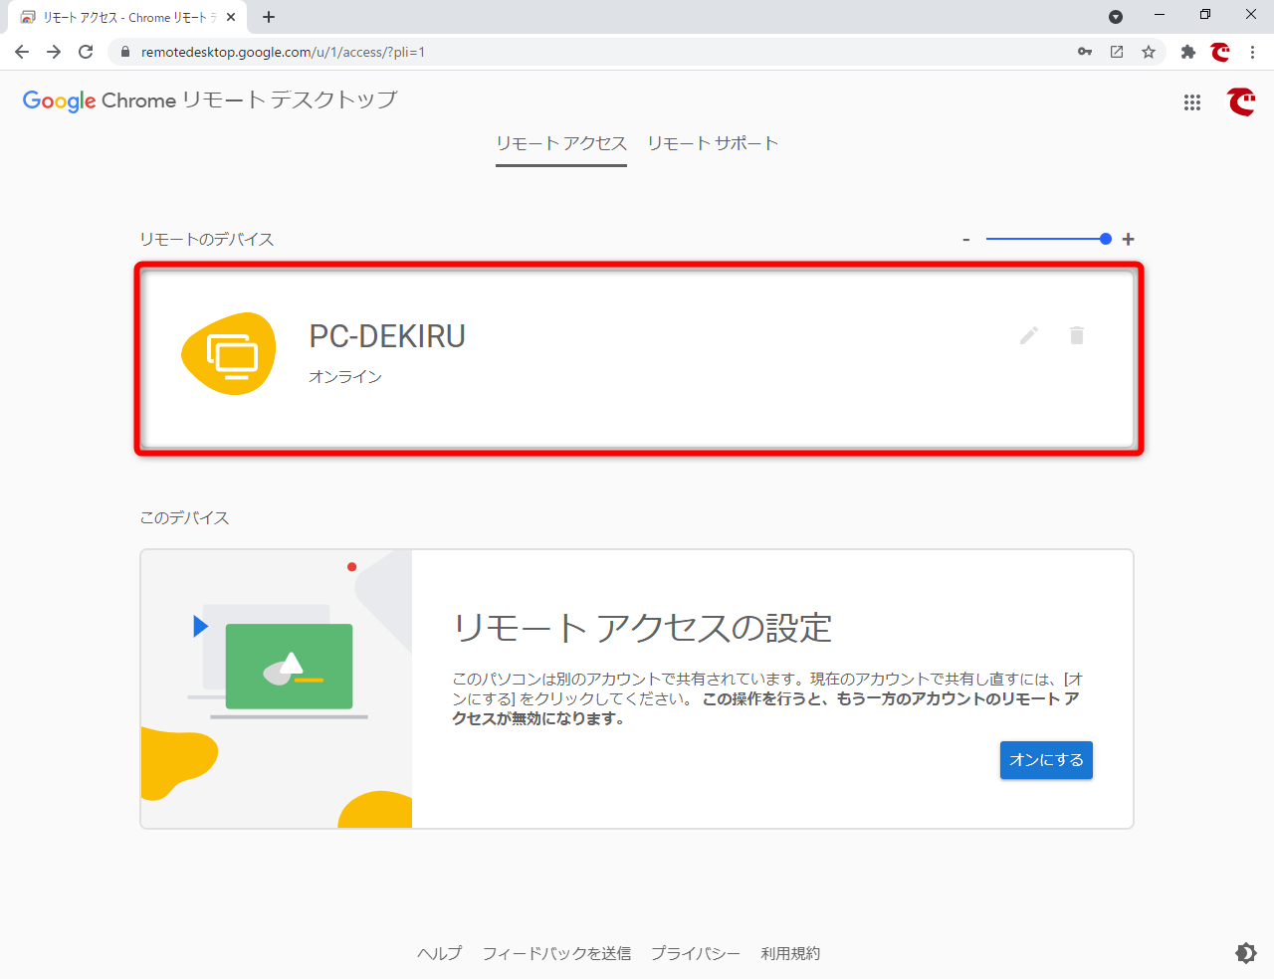This screenshot has width=1274, height=979.
Task: Open the Extensions puzzle piece icon
Action: click(1187, 52)
